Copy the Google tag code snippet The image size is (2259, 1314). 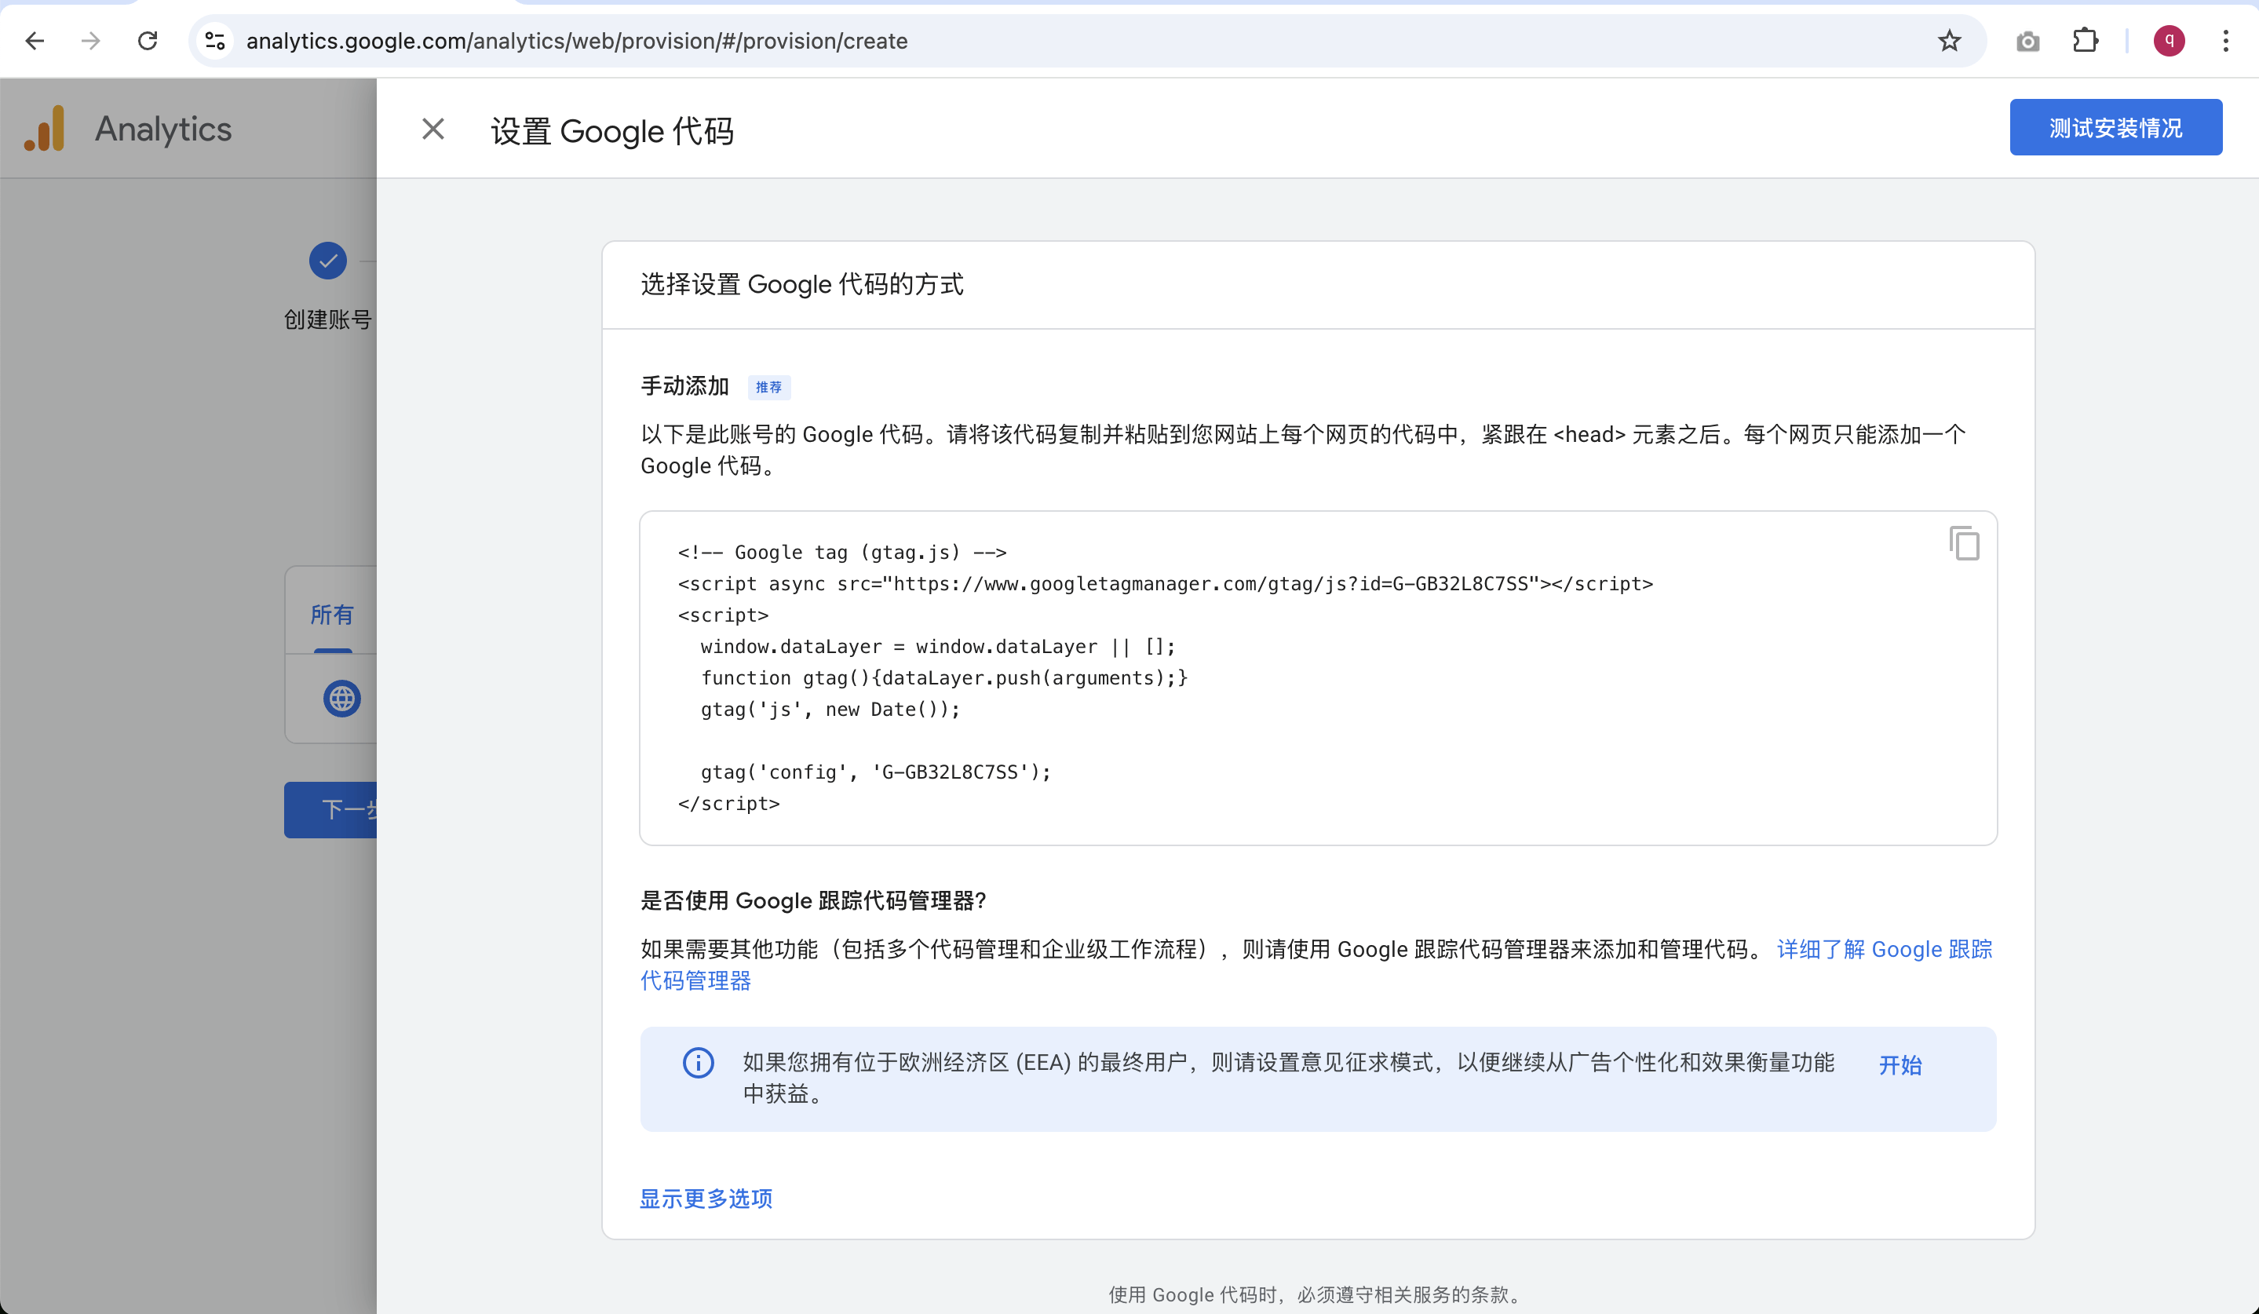click(1963, 543)
